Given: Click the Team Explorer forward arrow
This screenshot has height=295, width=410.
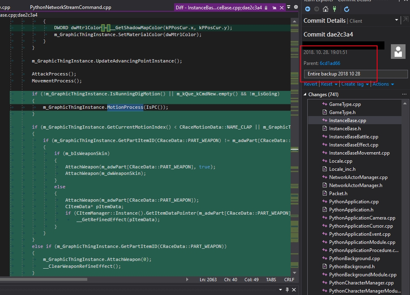Looking at the screenshot, I should point(316,9).
